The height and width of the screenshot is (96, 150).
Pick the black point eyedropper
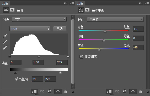point(5,36)
